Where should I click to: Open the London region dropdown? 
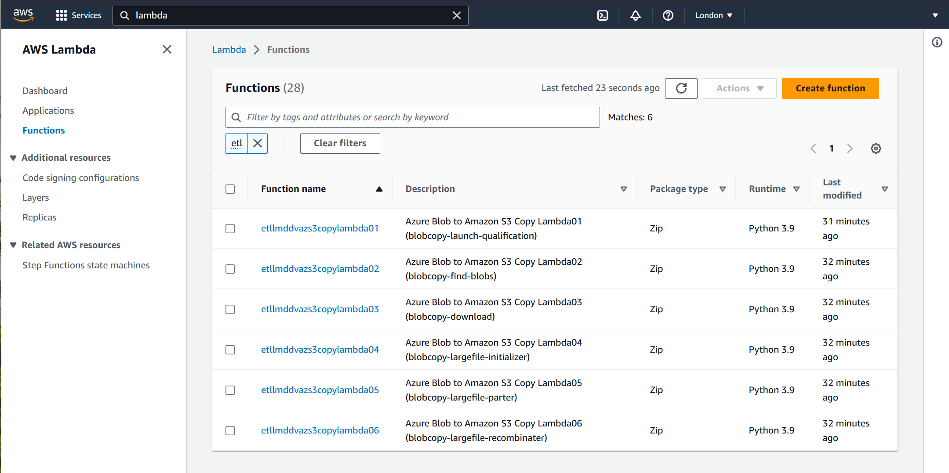[713, 15]
